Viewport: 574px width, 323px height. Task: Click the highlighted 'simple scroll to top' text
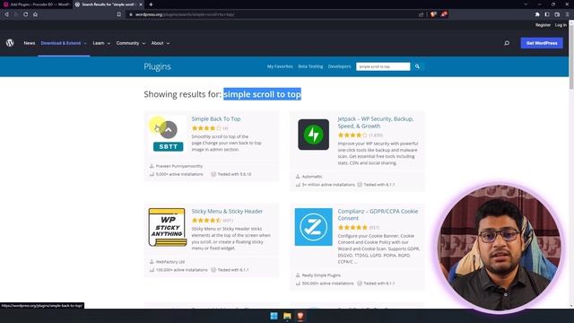click(x=262, y=94)
